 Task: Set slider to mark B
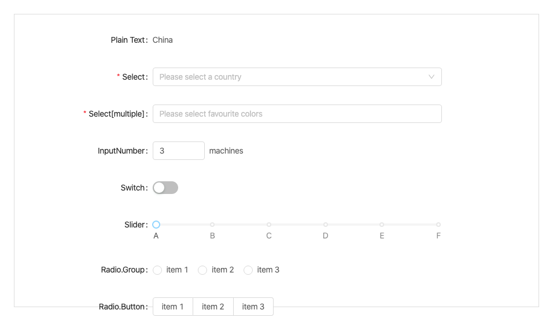212,225
